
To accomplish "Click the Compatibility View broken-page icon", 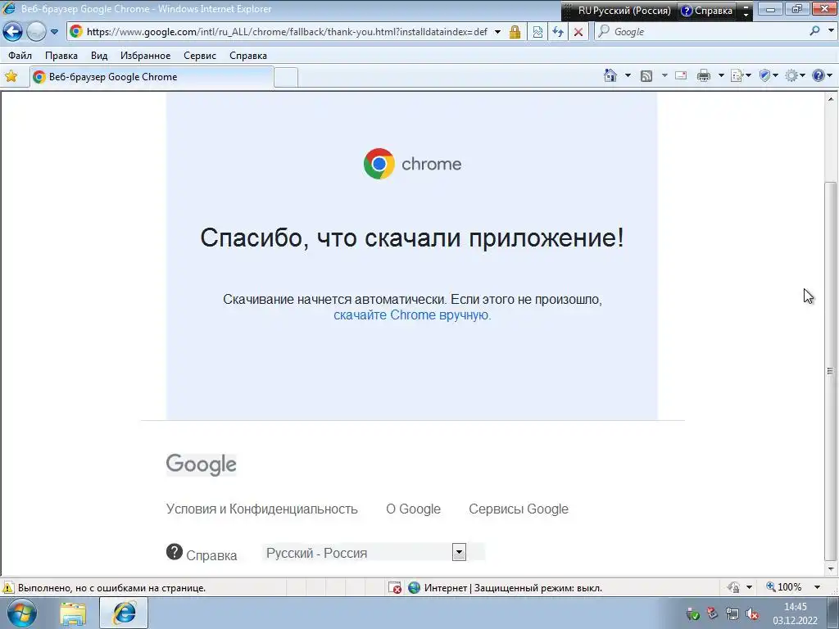I will 537,32.
